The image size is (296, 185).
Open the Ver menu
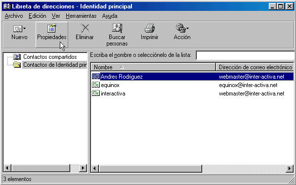tap(56, 16)
